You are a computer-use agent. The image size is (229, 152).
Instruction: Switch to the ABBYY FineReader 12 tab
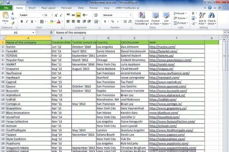[x=127, y=8]
